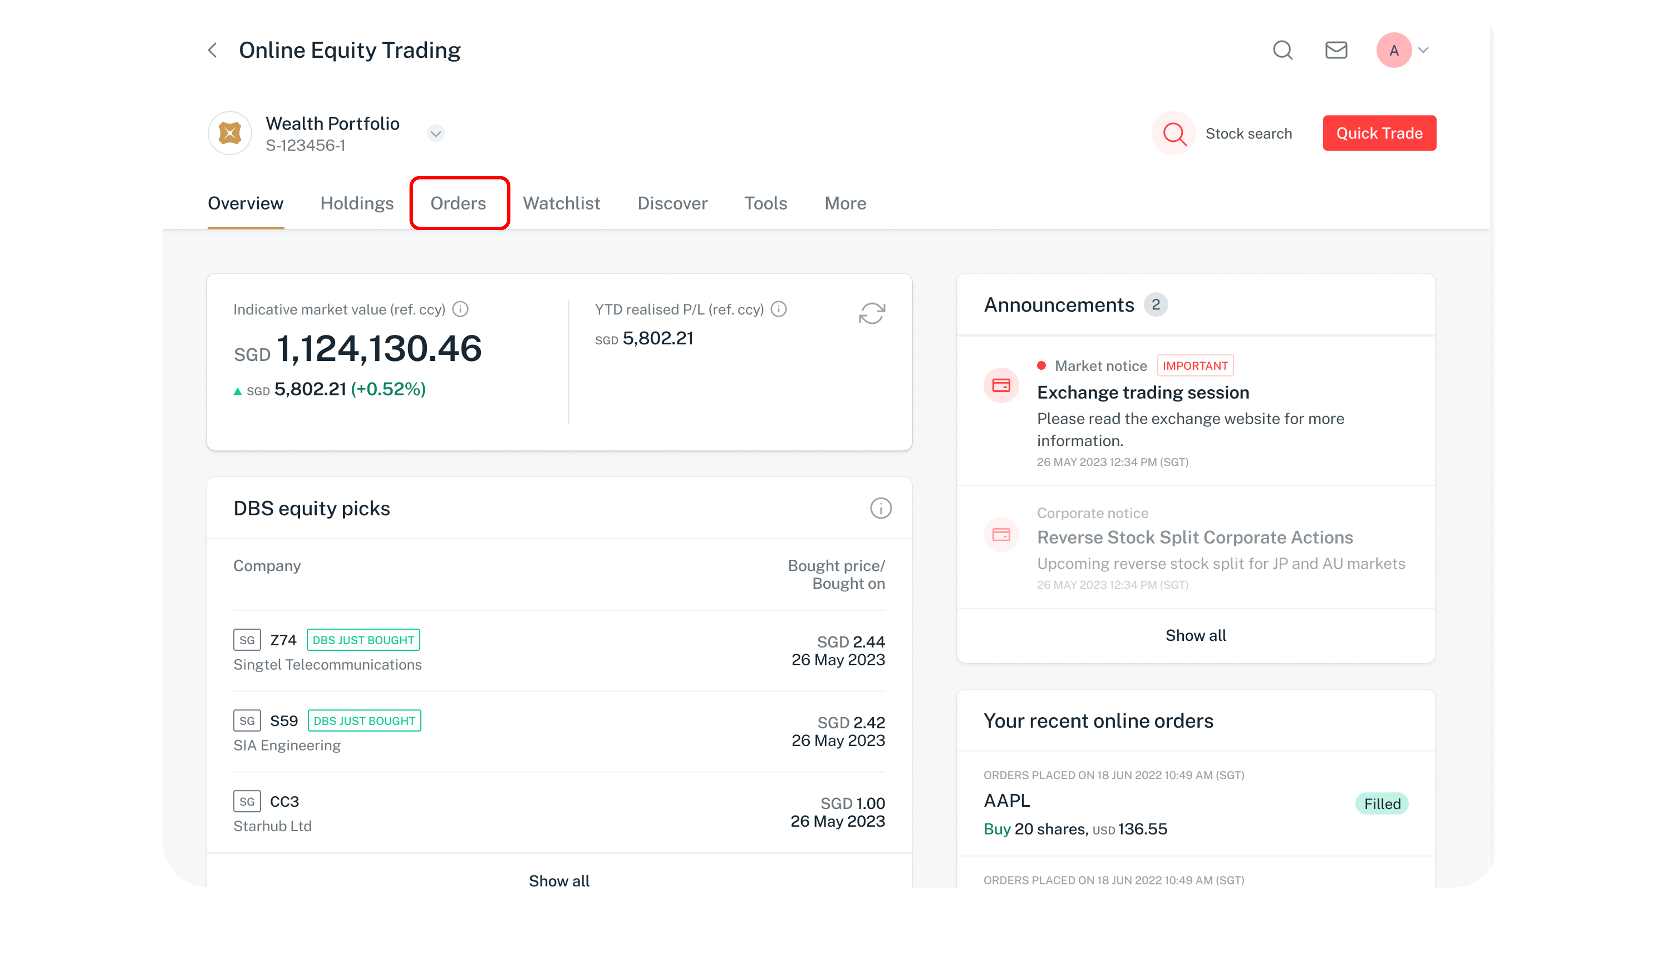
Task: Click the user avatar labelled A
Action: click(1393, 50)
